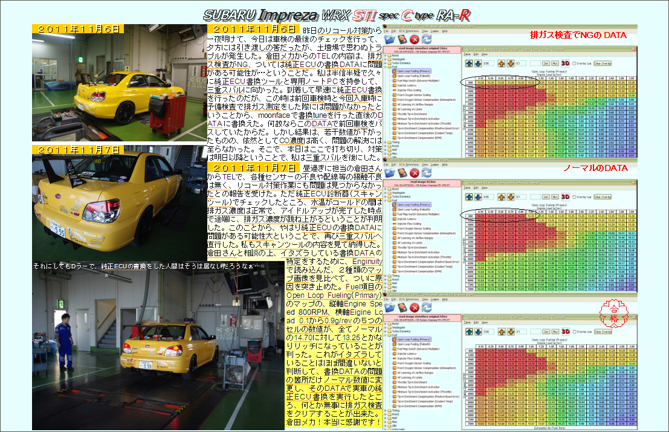Screen dimensions: 669x432
Task: Click the Refresh arrows icon in 3.hex window
Action: point(426,40)
